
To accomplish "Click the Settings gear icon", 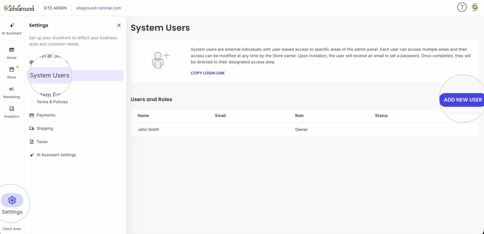I will pyautogui.click(x=12, y=200).
